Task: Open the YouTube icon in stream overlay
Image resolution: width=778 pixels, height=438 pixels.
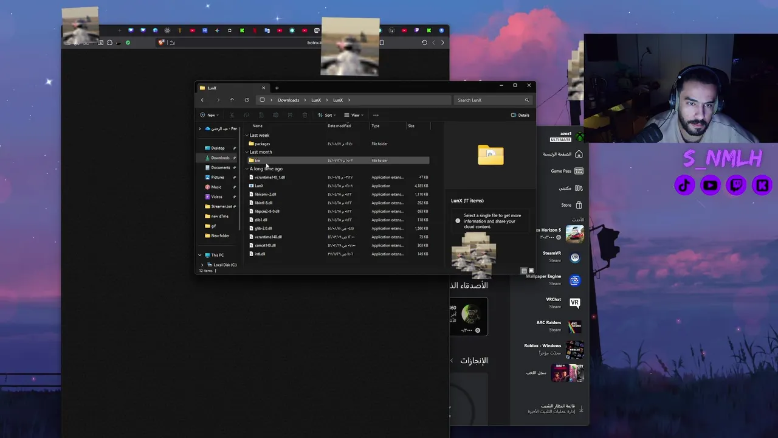Action: pyautogui.click(x=710, y=186)
